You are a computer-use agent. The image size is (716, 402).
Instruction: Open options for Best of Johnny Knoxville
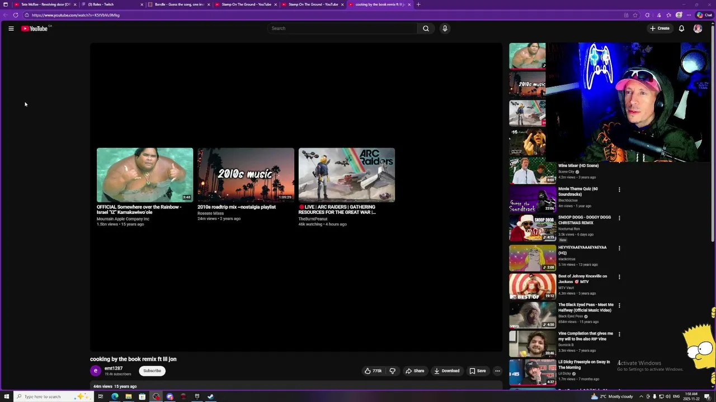tap(619, 277)
